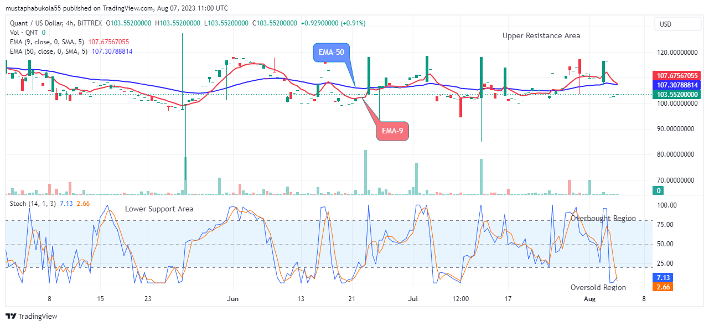Click the 75.00 stochastic axis label
This screenshot has width=709, height=326.
[665, 224]
